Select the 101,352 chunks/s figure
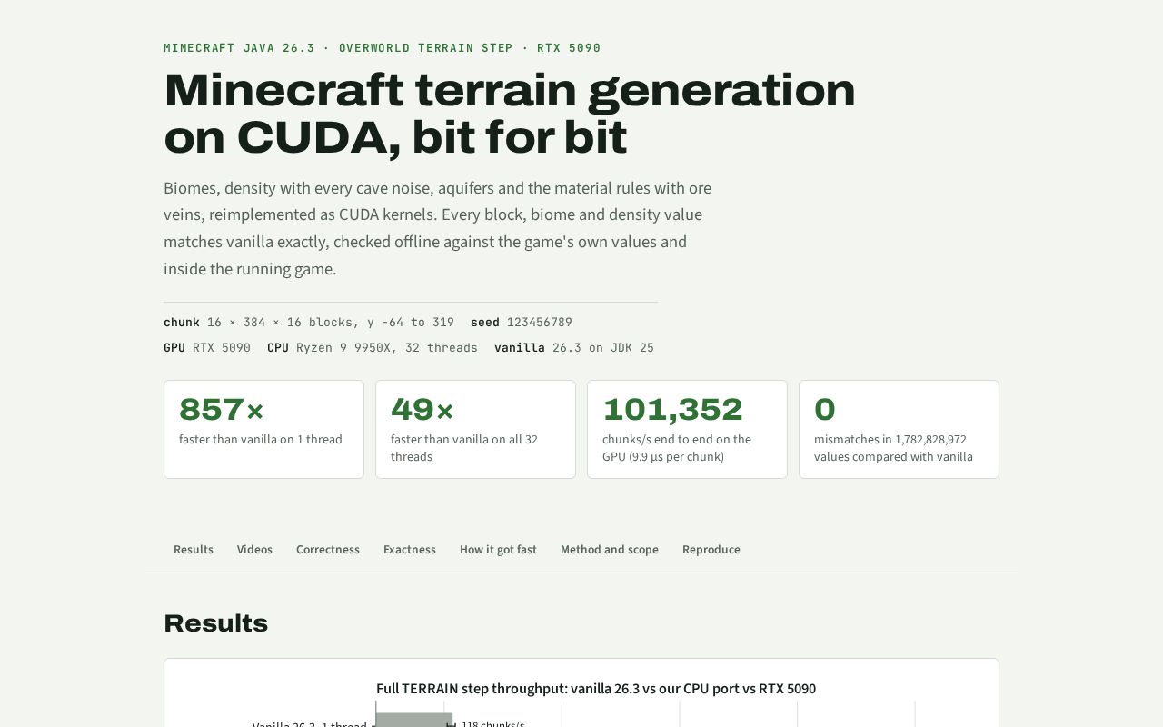 click(672, 410)
